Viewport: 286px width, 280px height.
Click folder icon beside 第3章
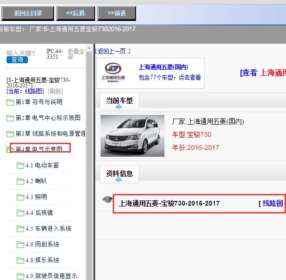[10, 134]
